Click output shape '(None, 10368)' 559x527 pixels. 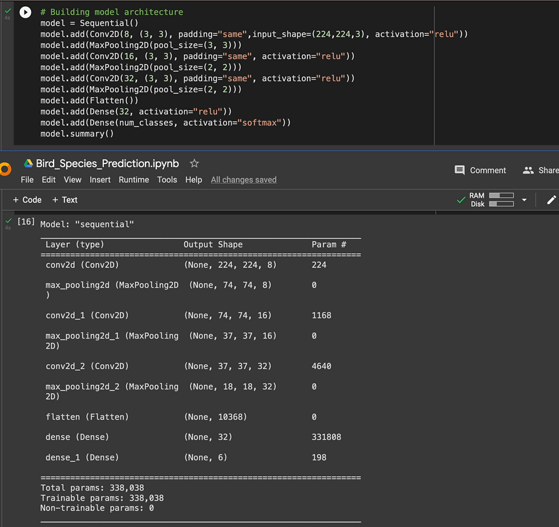pyautogui.click(x=216, y=417)
